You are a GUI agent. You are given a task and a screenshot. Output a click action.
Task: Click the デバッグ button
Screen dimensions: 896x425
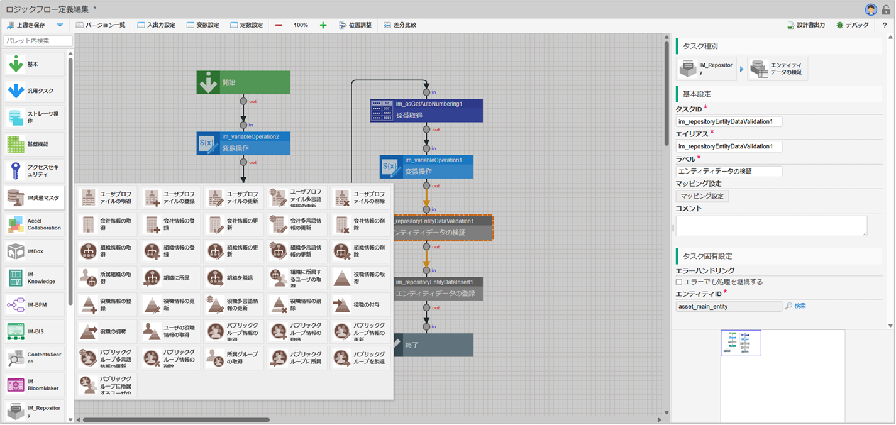[x=853, y=25]
